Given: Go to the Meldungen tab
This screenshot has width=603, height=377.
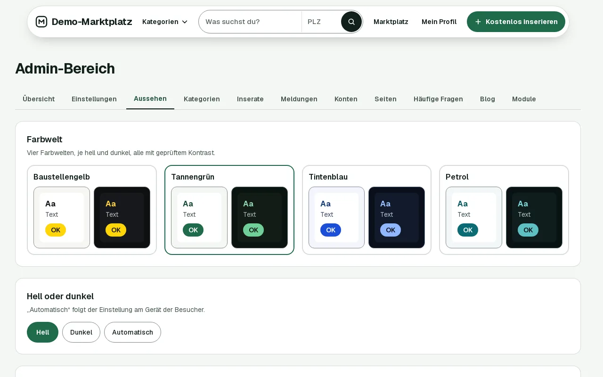Looking at the screenshot, I should click(x=299, y=99).
